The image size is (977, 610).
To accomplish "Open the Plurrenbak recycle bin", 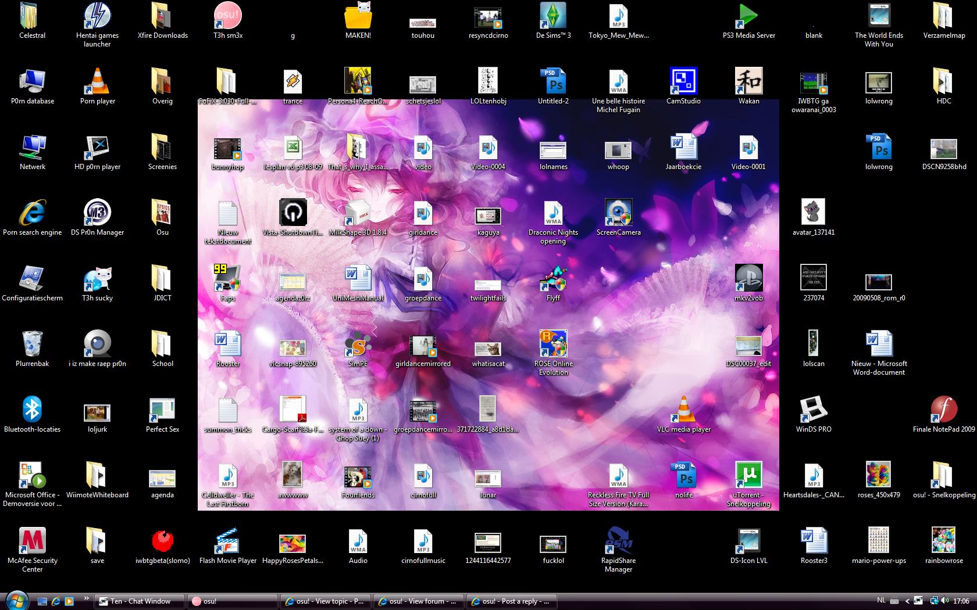I will [x=32, y=350].
